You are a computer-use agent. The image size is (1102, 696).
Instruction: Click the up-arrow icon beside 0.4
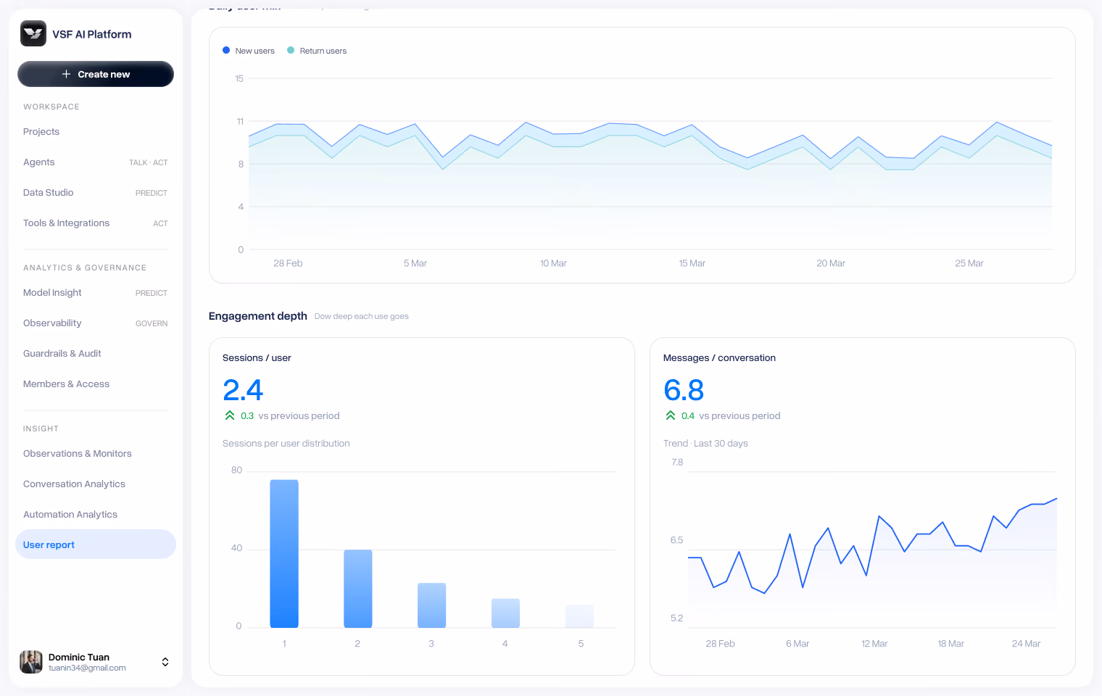pos(671,415)
